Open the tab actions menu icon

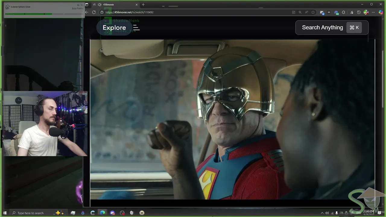coord(87,5)
